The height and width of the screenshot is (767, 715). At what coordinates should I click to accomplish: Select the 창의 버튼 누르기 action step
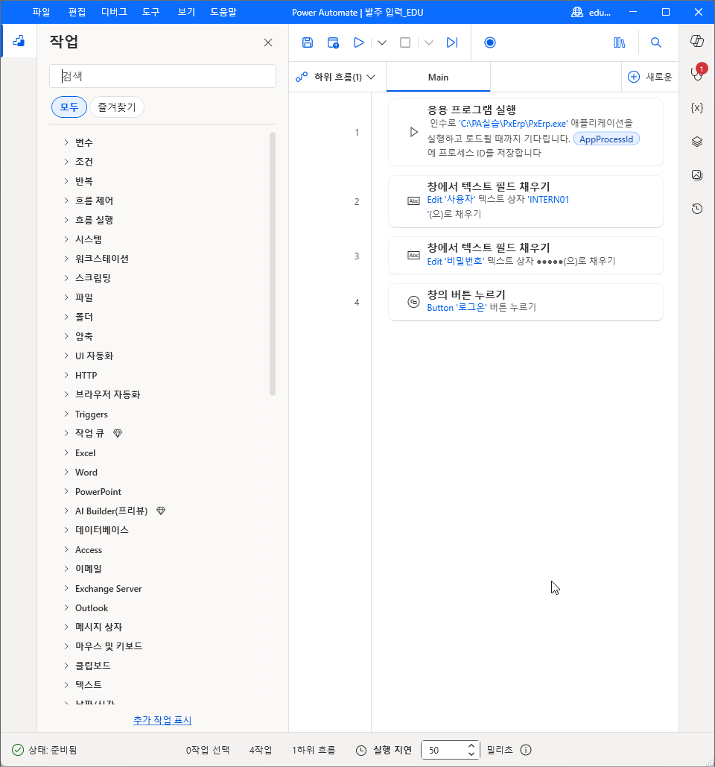pos(526,303)
